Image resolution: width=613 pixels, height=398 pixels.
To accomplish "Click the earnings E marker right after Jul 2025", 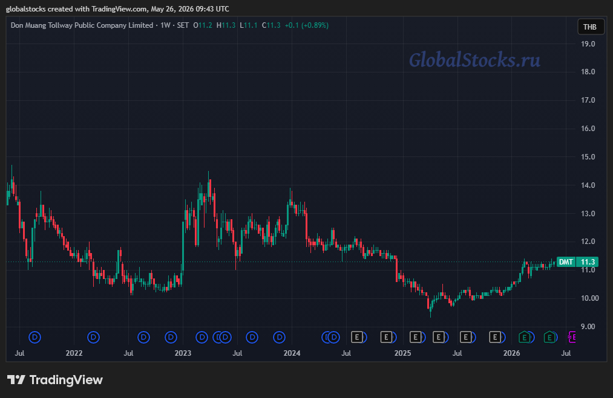I will pyautogui.click(x=465, y=337).
